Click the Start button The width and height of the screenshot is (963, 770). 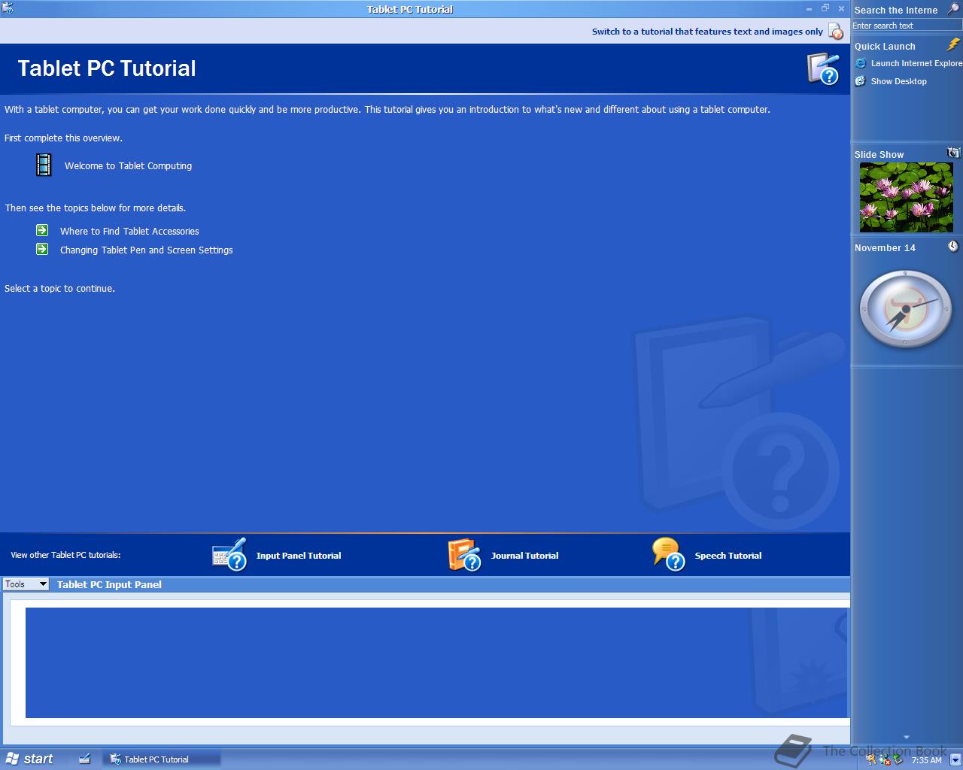(29, 759)
